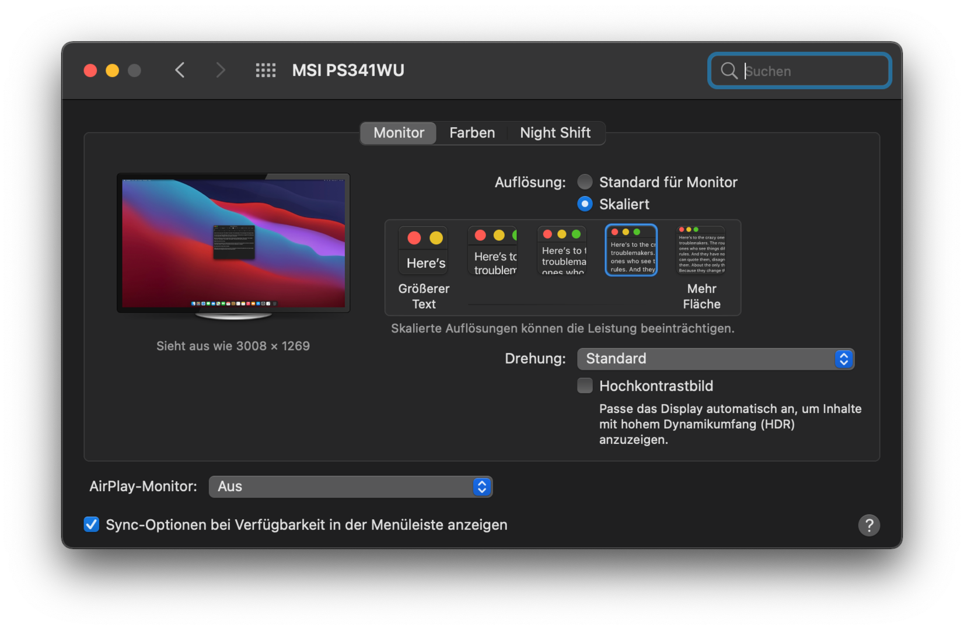Image resolution: width=964 pixels, height=630 pixels.
Task: Choose the second scaled resolution option
Action: 493,251
